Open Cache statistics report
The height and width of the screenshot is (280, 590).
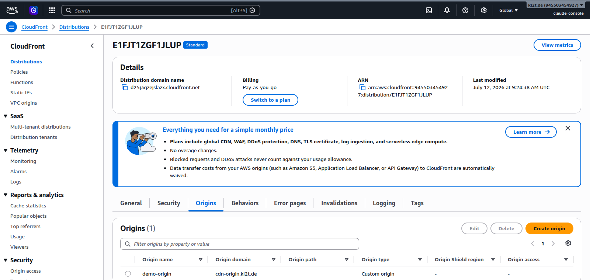(28, 206)
